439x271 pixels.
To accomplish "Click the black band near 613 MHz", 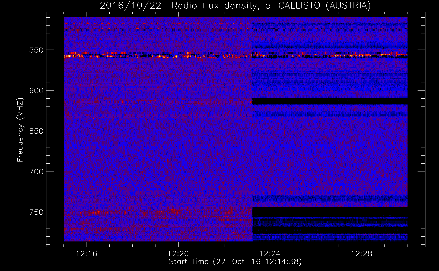I will (x=330, y=101).
